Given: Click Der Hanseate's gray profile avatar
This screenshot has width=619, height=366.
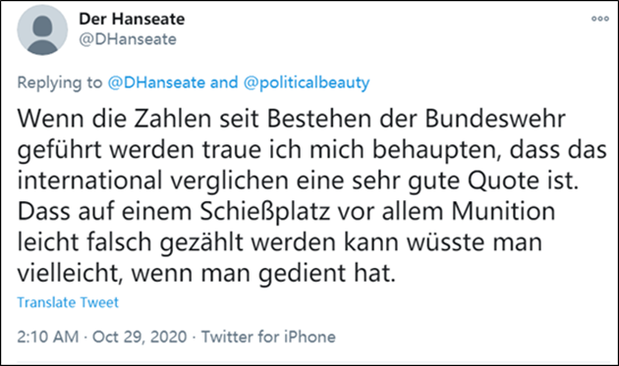Looking at the screenshot, I should pyautogui.click(x=42, y=30).
